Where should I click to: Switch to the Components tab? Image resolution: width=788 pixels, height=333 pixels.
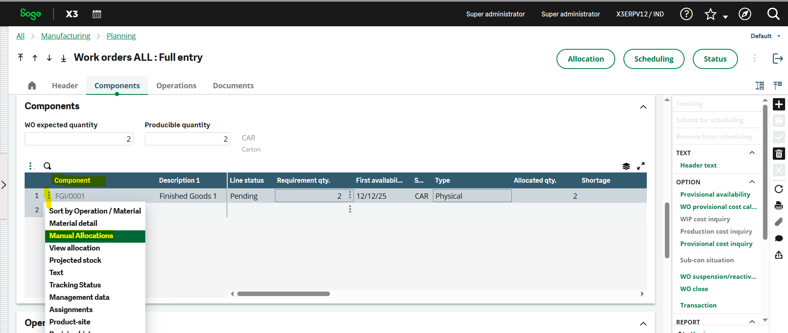point(117,85)
